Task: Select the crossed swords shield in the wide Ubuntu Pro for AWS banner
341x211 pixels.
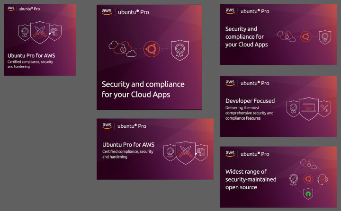Action: (186, 152)
